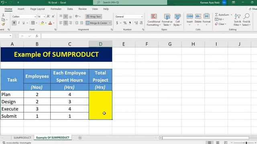Toggle Italic formatting

[x=19, y=23]
